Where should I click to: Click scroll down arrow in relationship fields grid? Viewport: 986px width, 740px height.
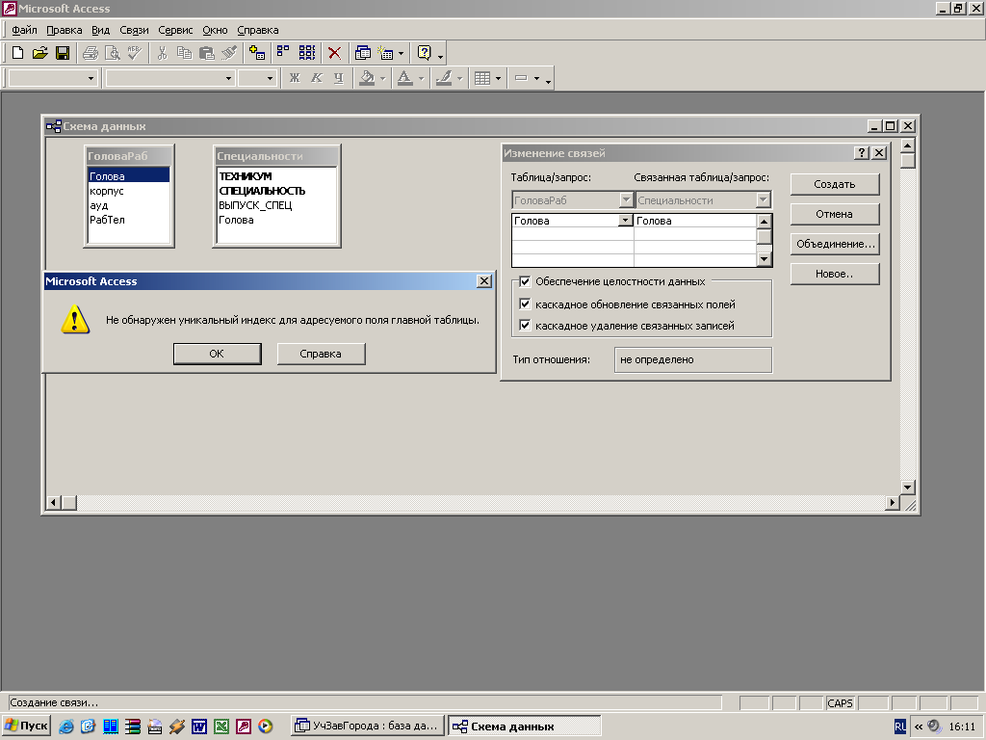point(764,258)
